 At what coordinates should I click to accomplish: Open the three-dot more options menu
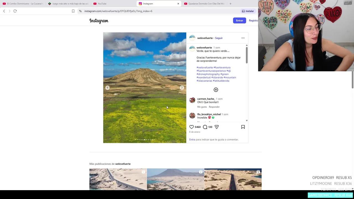[x=243, y=38]
